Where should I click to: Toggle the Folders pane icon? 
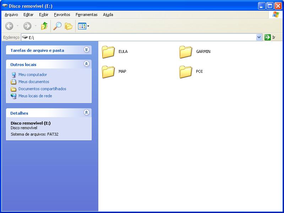click(69, 26)
